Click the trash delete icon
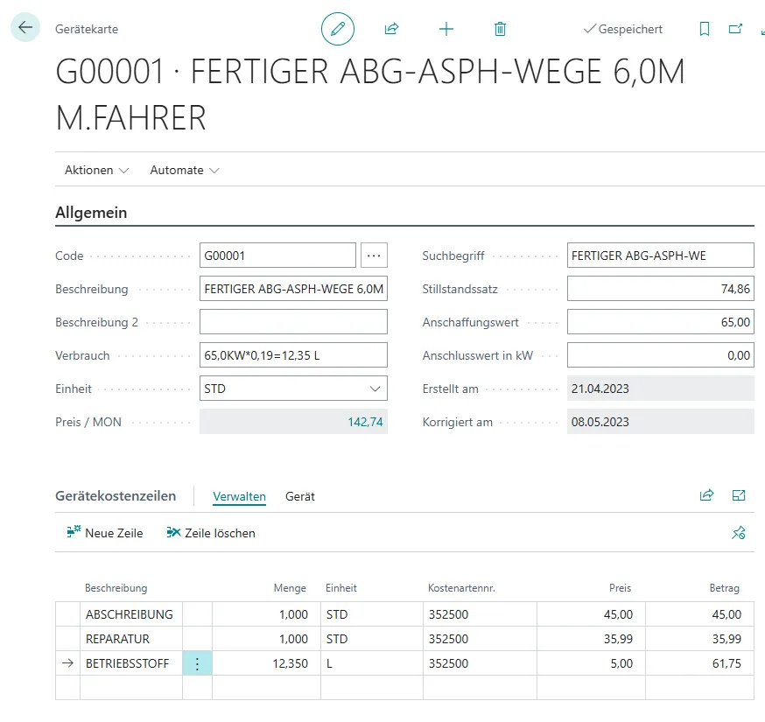 coord(500,29)
